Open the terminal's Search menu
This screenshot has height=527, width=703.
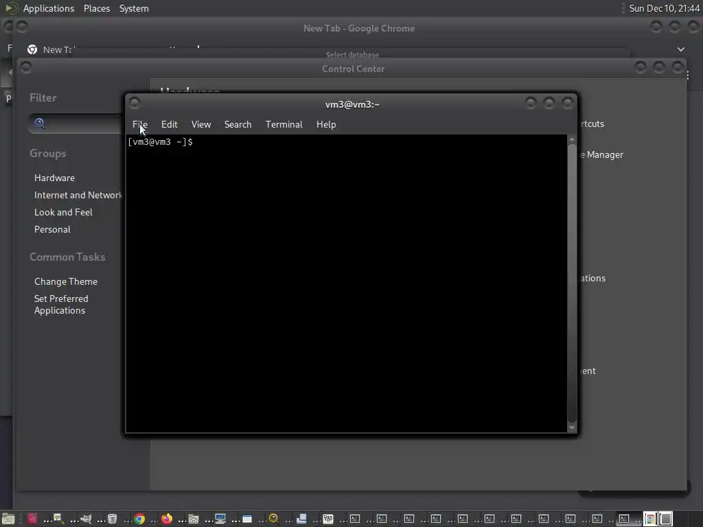[238, 125]
